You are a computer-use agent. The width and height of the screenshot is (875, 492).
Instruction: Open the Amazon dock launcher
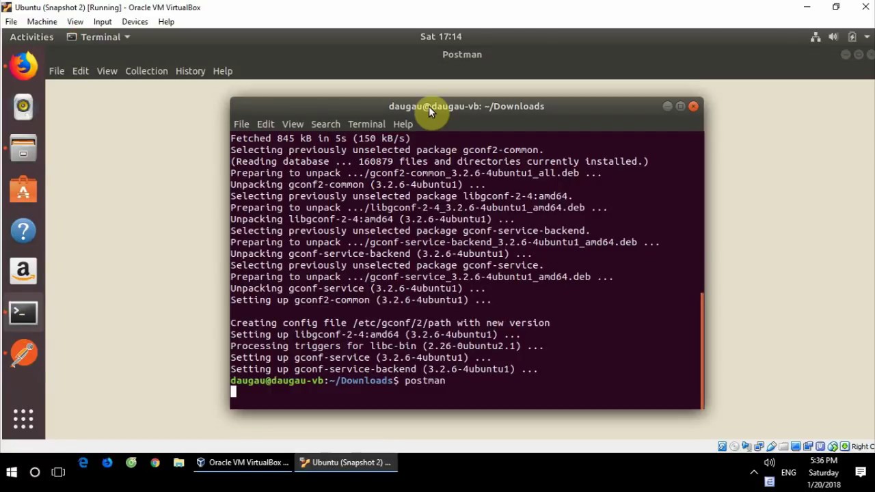23,271
